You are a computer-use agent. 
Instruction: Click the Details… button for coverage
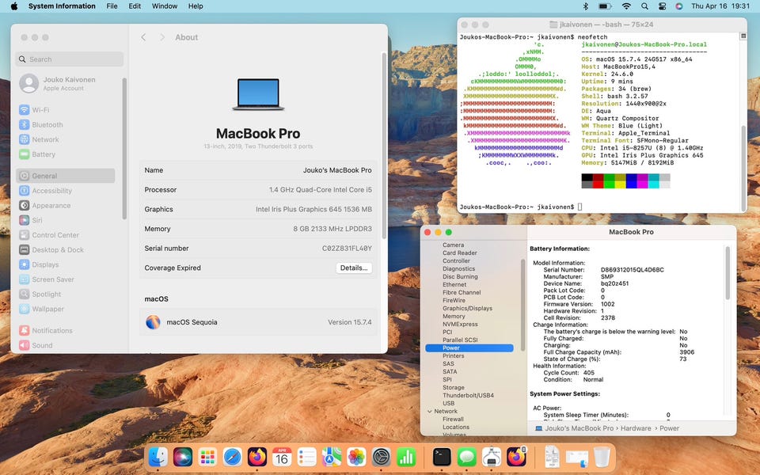point(353,268)
